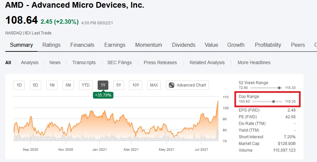
Task: Click the Div Rate (TTM) label
Action: tap(252, 124)
